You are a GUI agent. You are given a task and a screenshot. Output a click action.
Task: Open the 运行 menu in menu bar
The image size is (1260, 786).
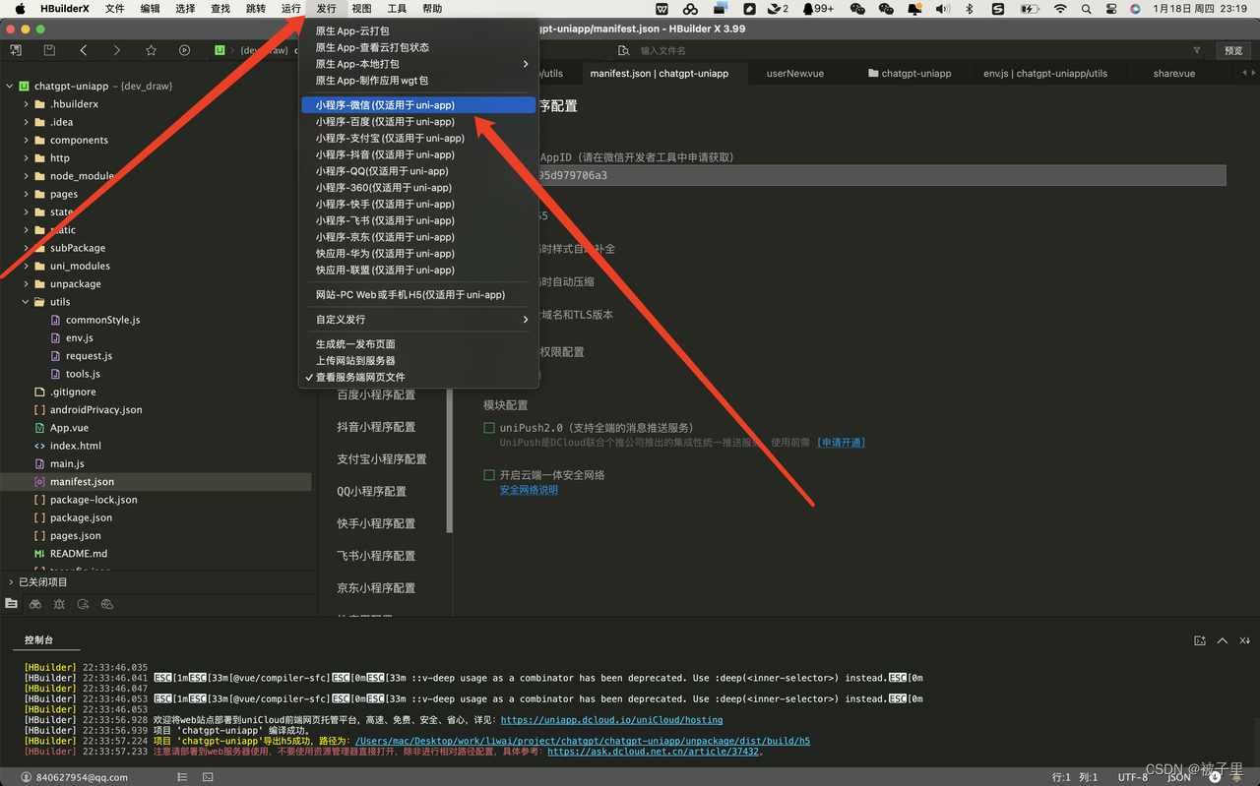click(x=291, y=8)
